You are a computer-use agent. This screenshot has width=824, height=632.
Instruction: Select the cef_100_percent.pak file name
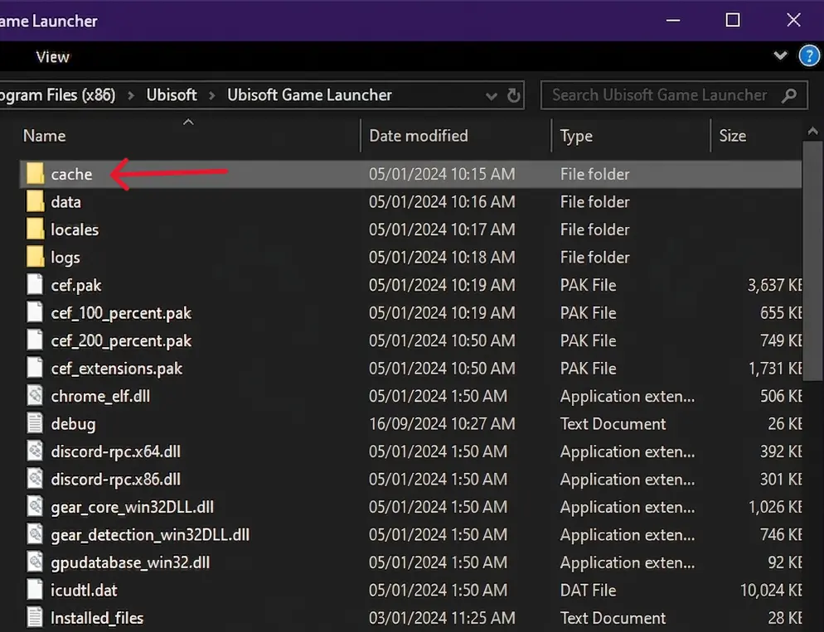pos(121,313)
